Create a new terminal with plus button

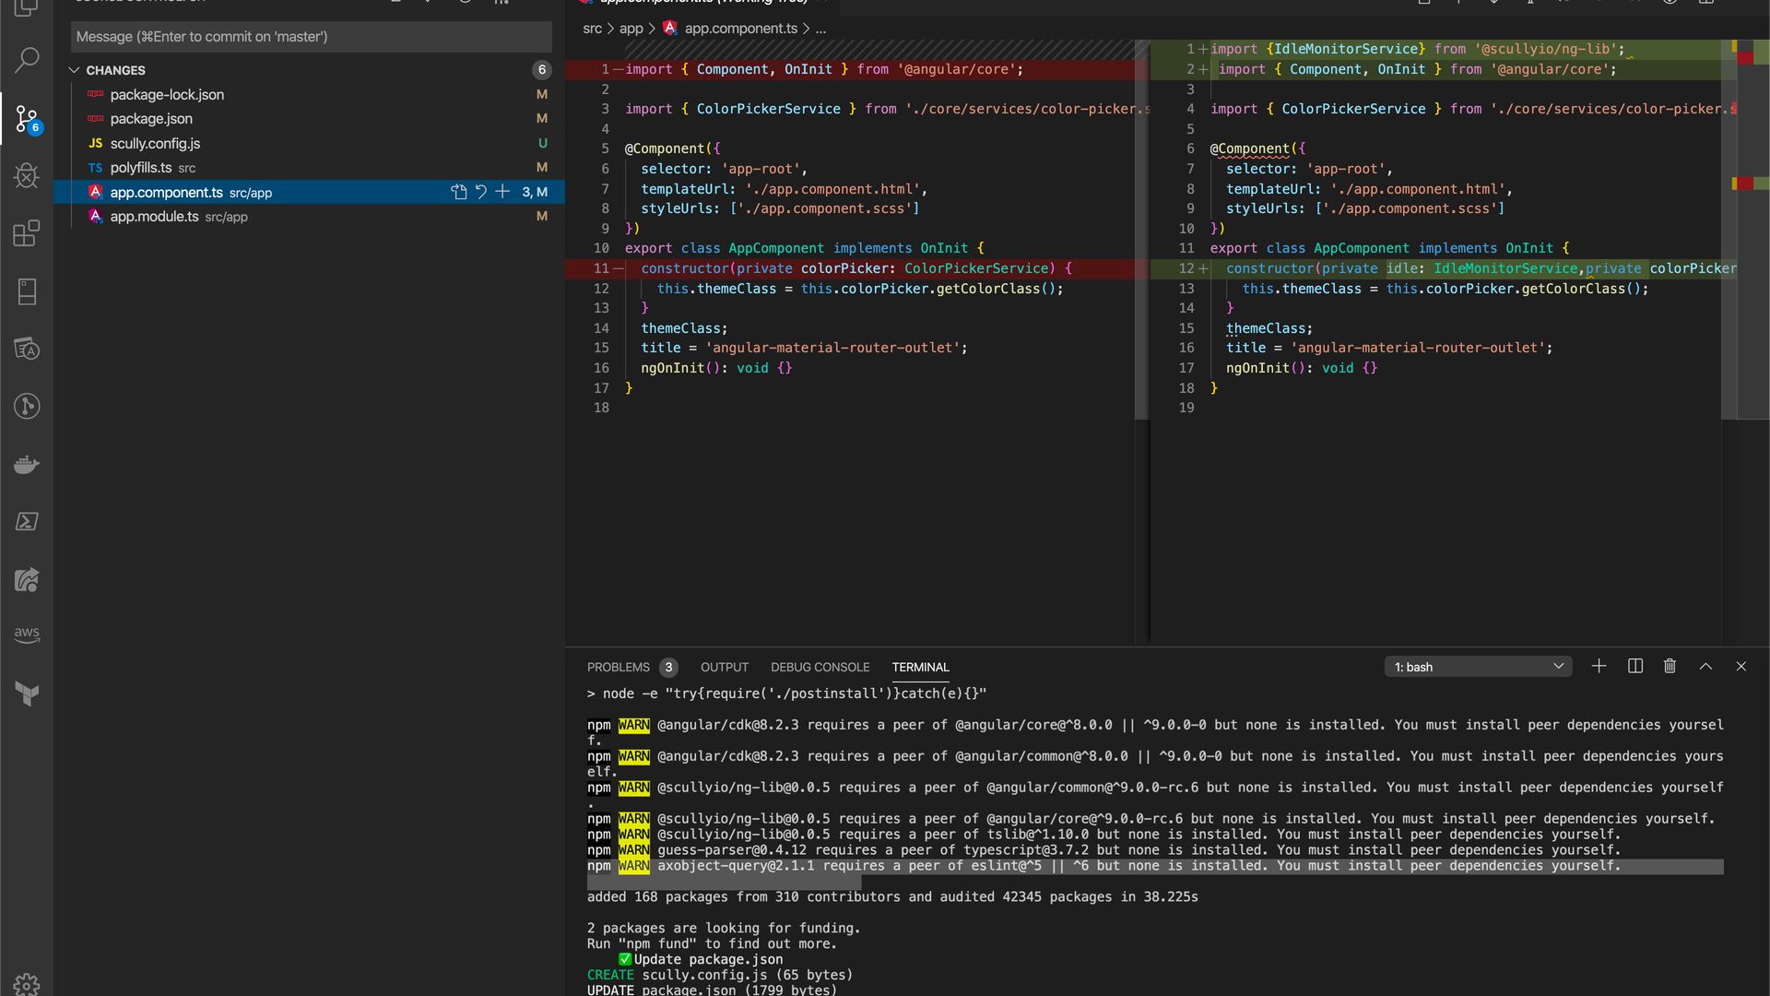tap(1599, 667)
